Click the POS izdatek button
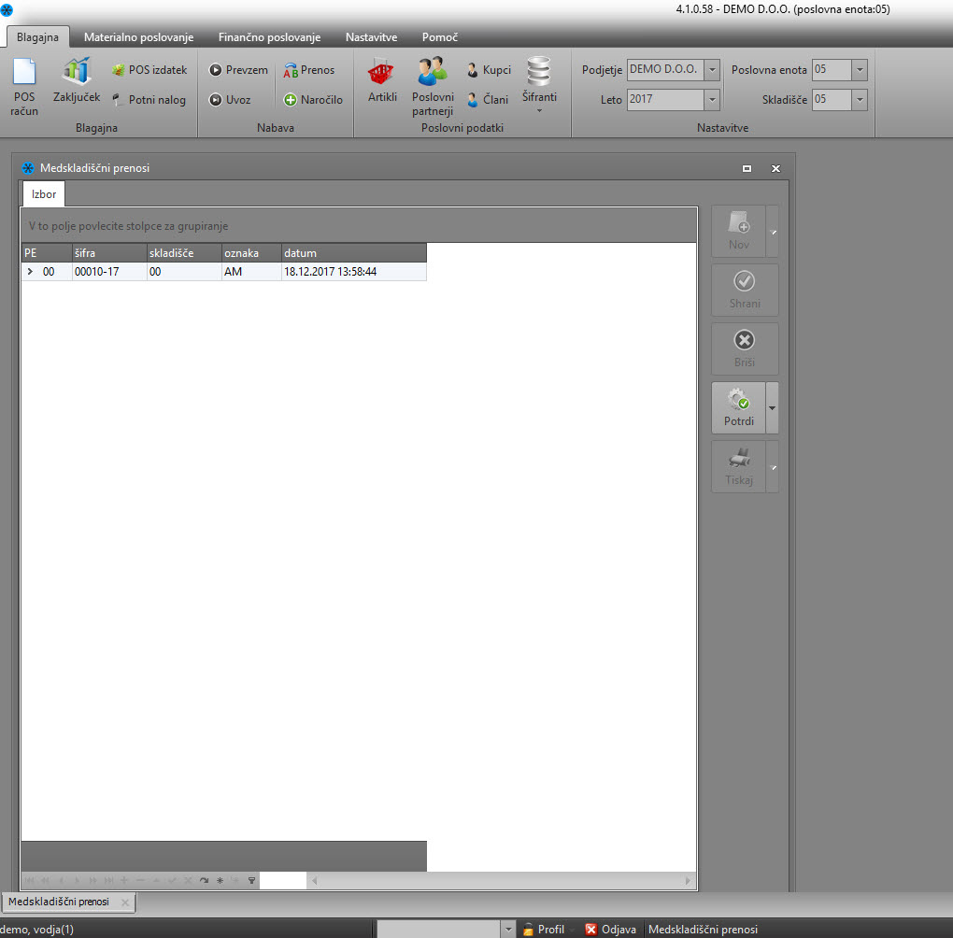Viewport: 953px width, 938px height. pos(149,70)
